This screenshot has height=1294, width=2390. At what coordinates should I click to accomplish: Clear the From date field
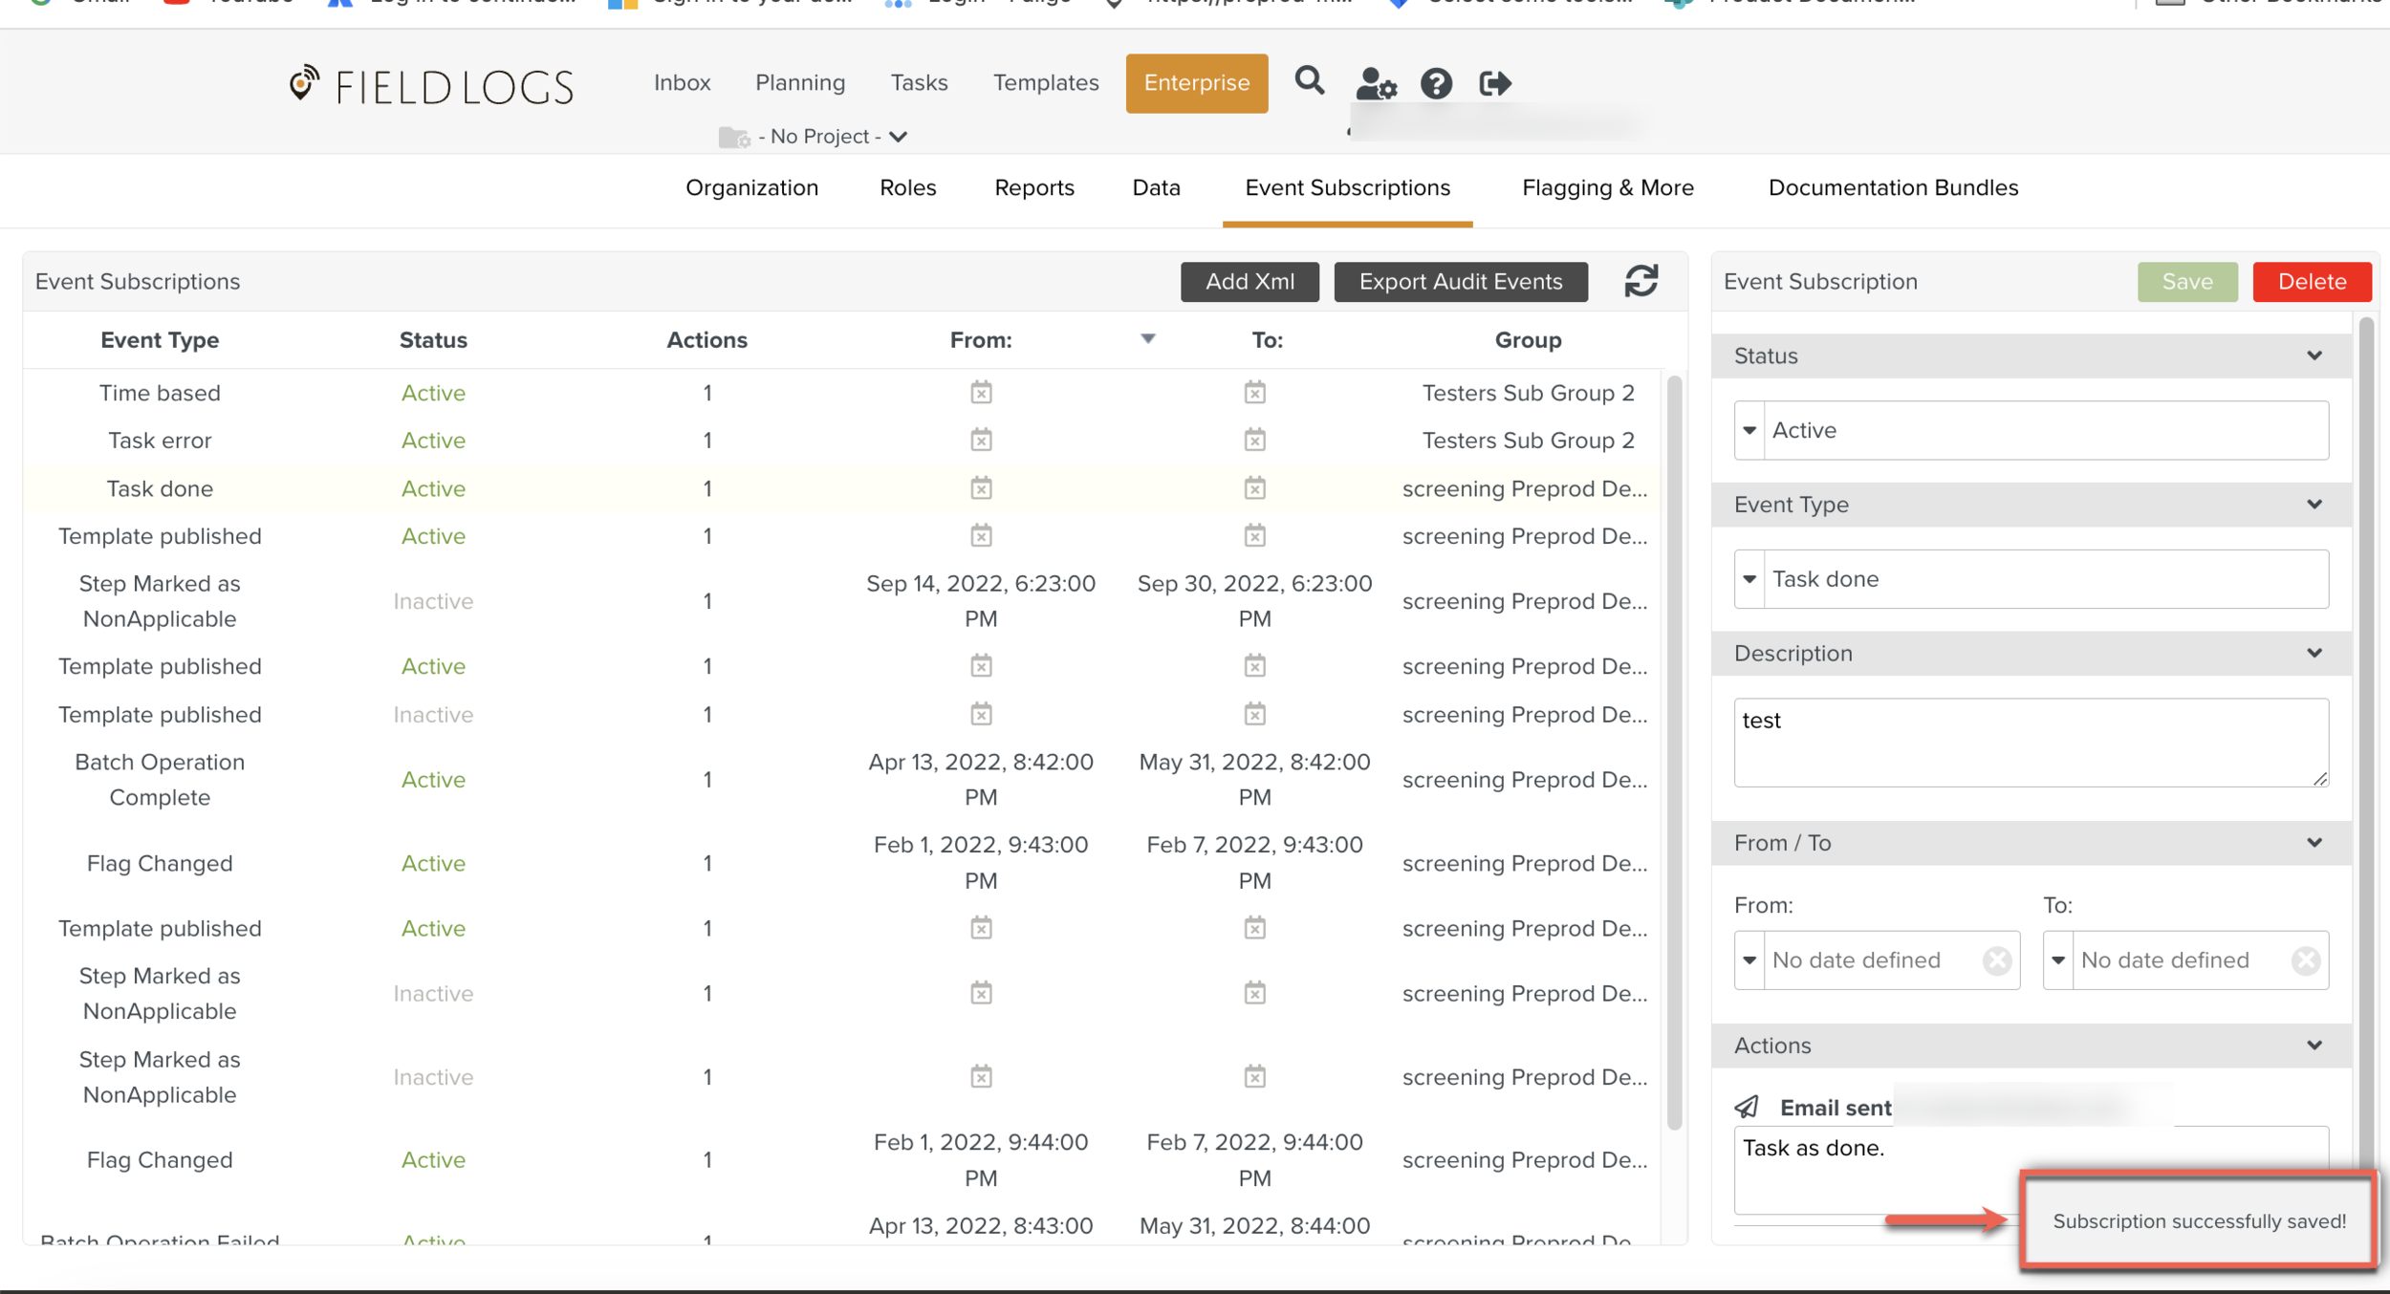pyautogui.click(x=1997, y=960)
